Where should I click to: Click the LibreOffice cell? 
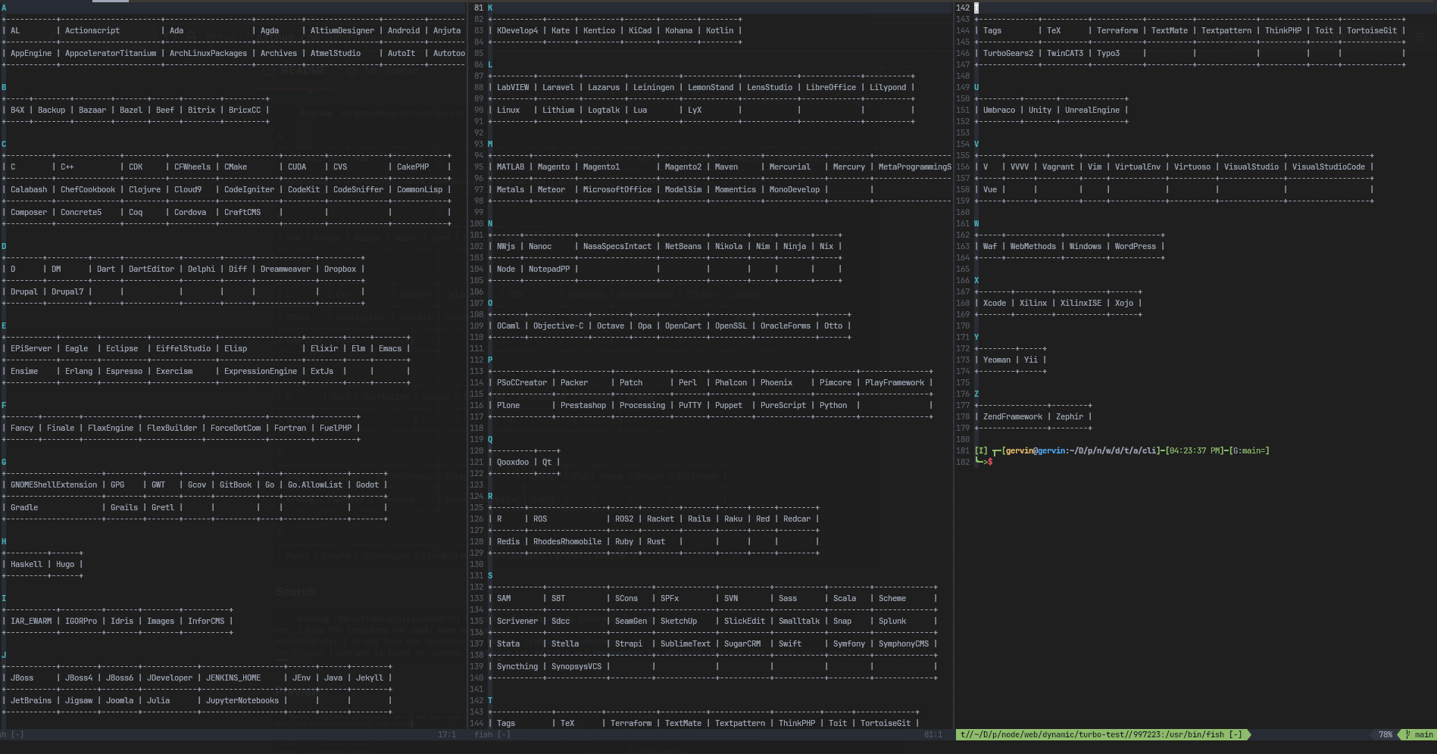[831, 87]
